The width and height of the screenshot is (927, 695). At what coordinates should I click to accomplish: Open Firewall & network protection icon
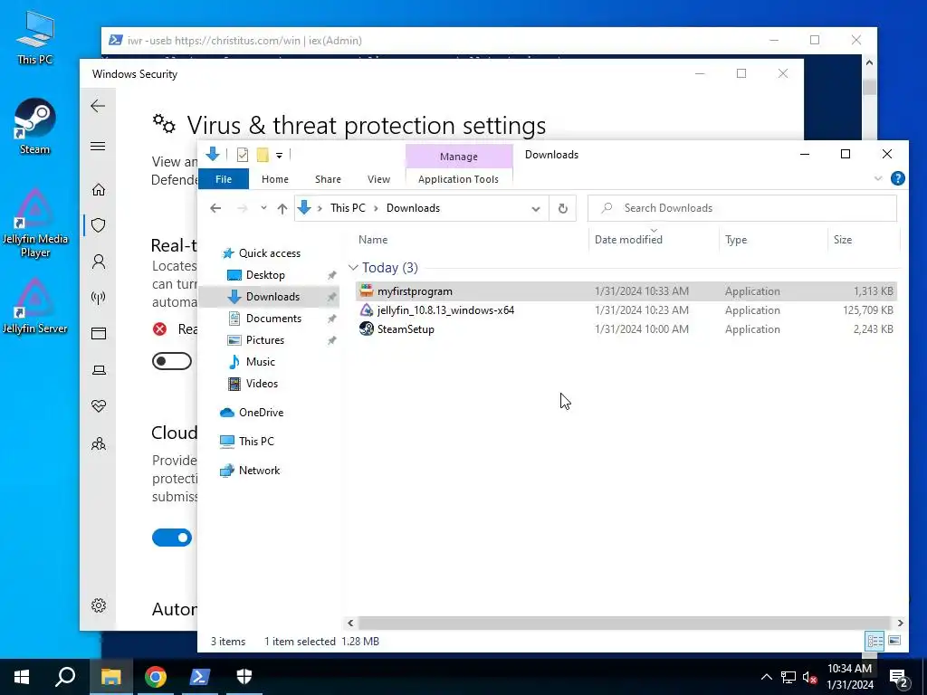point(99,297)
